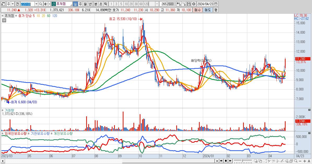Click the 매도 sell button
Image resolution: width=312 pixels, height=164 pixels.
pyautogui.click(x=208, y=10)
